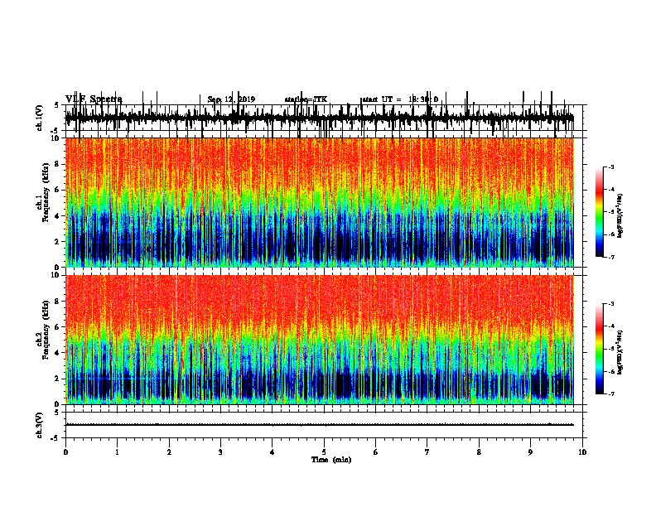Click the 4 kHz tick of ch.1 spectrogram
This screenshot has height=507, width=656.
[x=58, y=216]
